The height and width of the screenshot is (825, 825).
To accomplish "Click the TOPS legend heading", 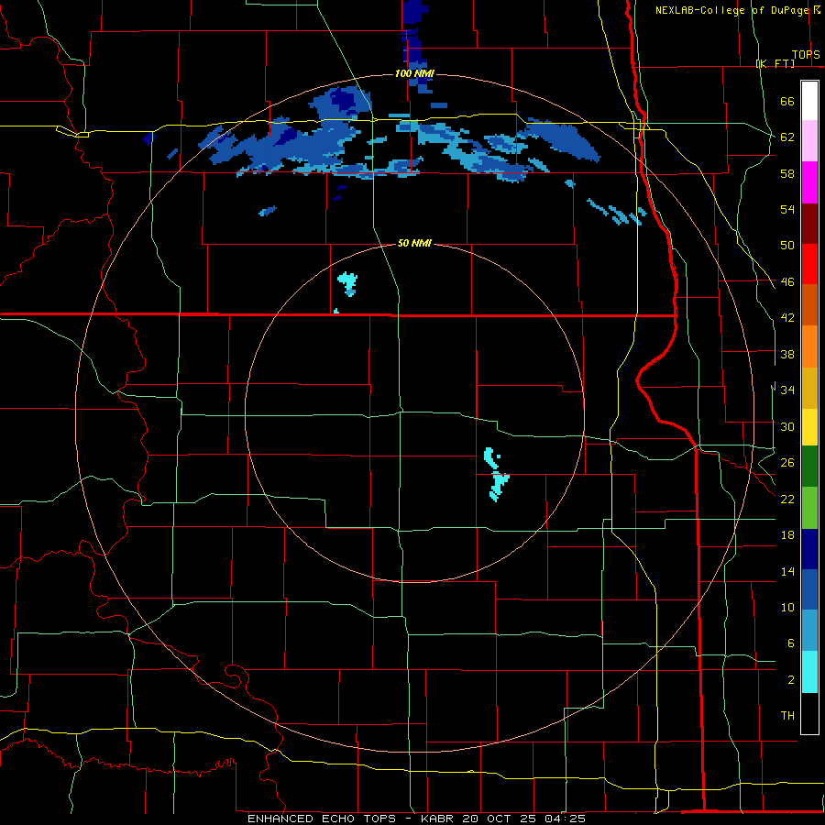I will tap(806, 54).
